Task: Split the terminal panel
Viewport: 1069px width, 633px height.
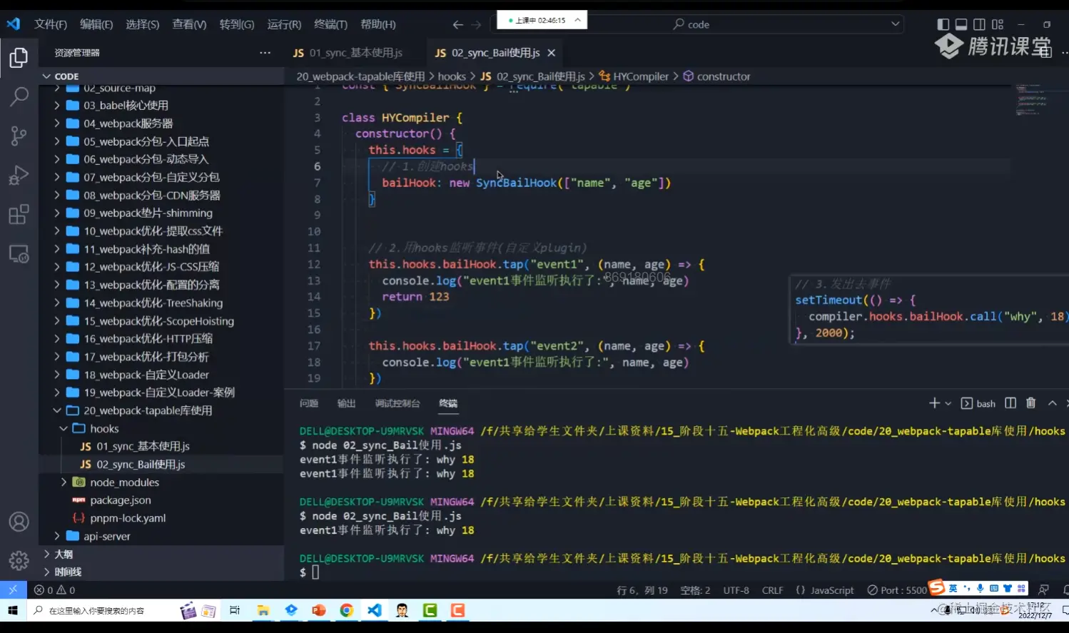Action: 1010,403
